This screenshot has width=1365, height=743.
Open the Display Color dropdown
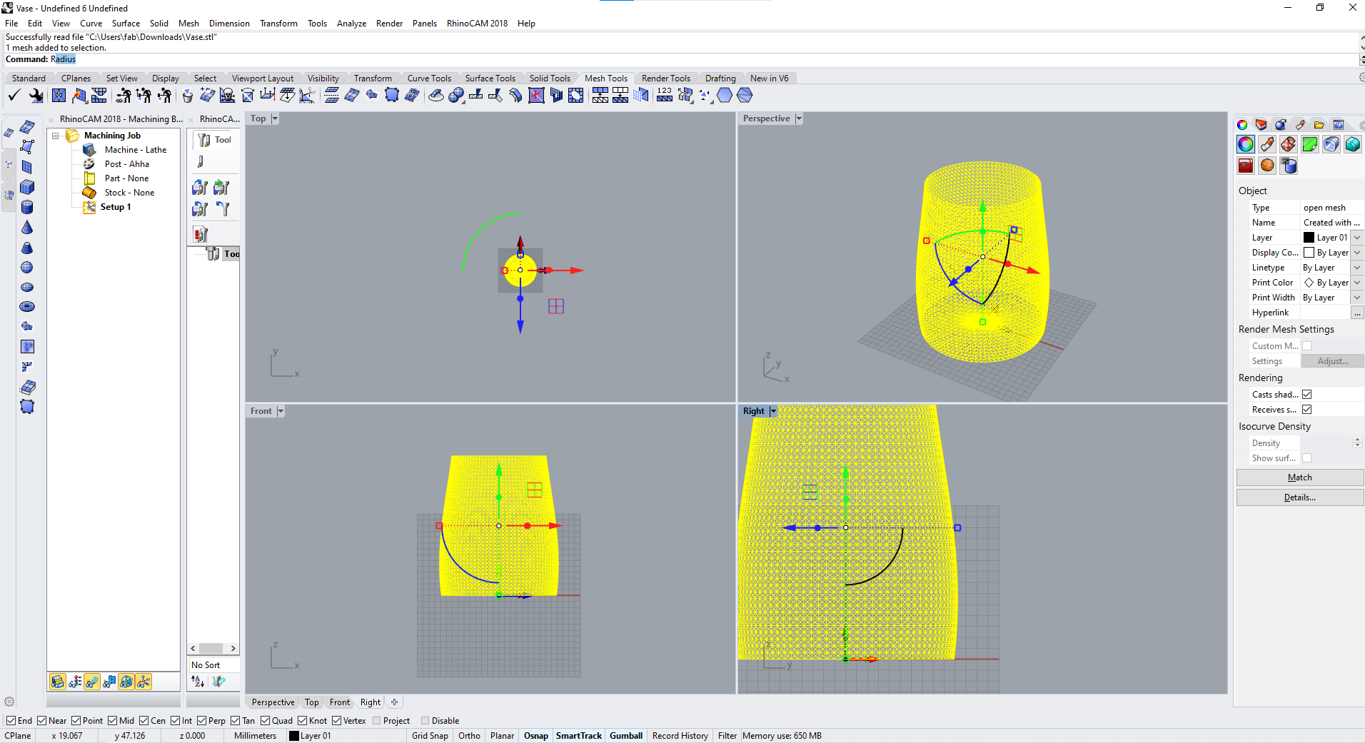click(1357, 253)
